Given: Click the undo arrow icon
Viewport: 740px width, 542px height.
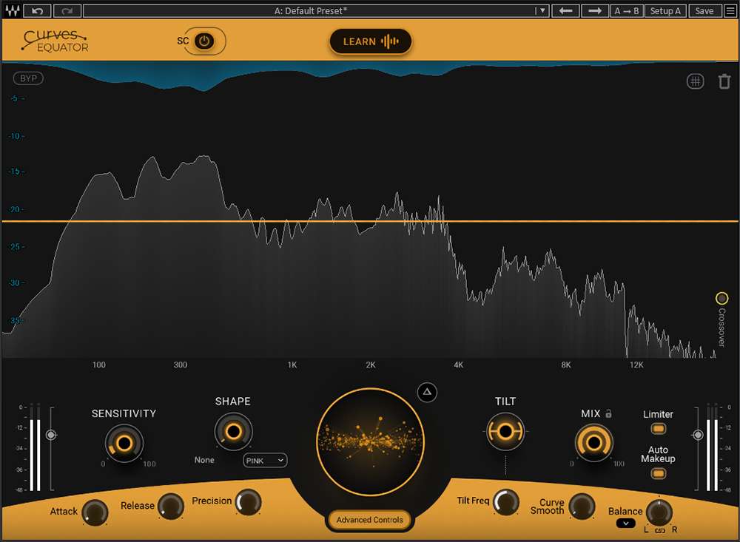Looking at the screenshot, I should [38, 11].
